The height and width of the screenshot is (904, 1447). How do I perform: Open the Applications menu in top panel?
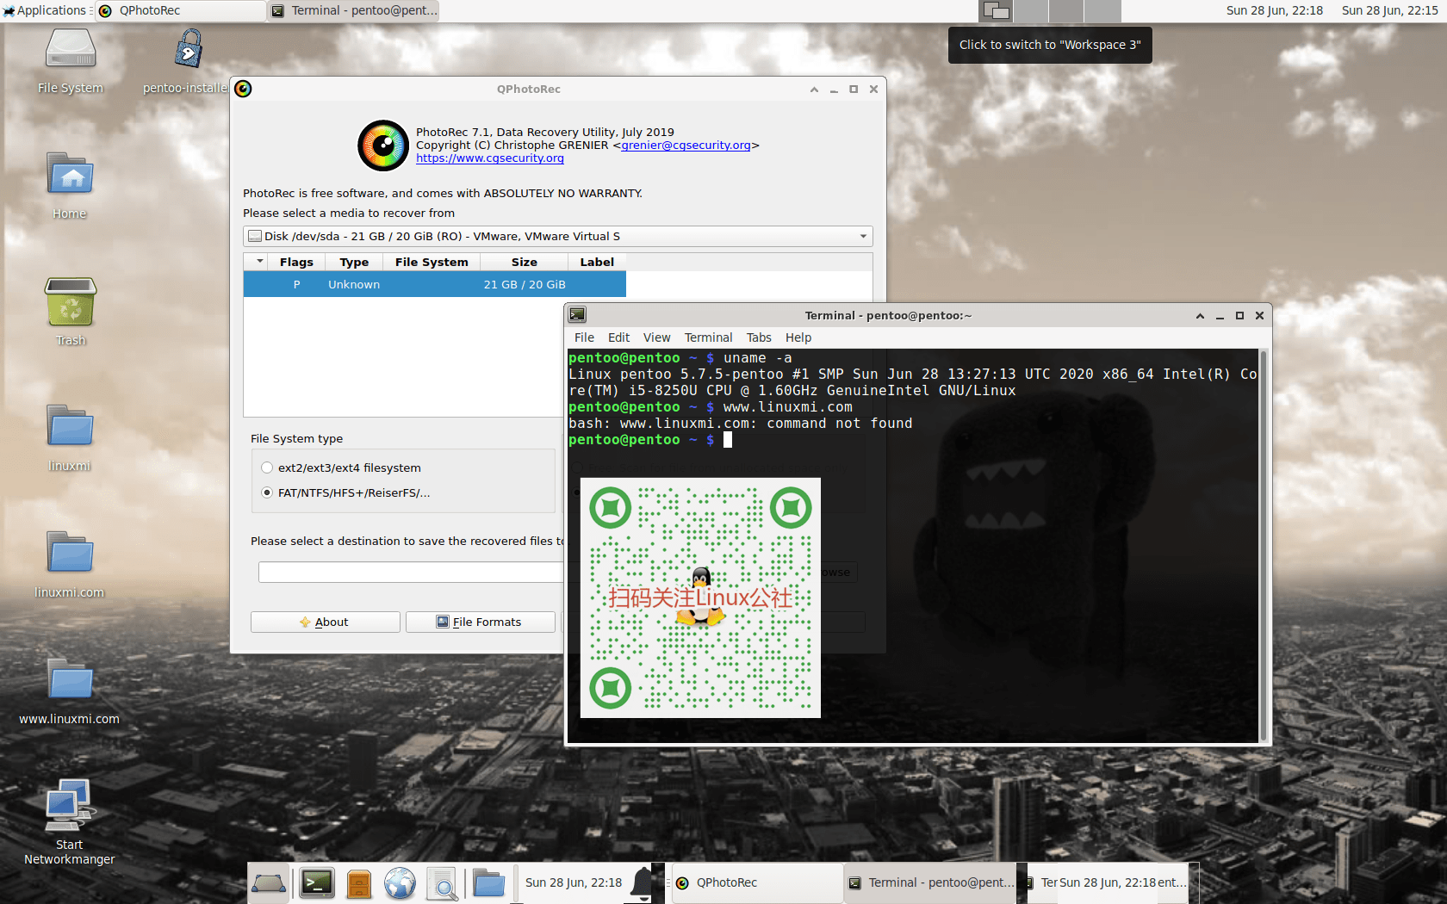click(45, 10)
